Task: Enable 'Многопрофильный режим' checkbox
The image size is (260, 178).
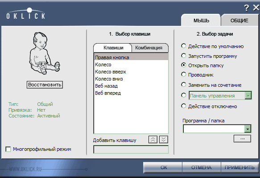Action: (x=8, y=149)
